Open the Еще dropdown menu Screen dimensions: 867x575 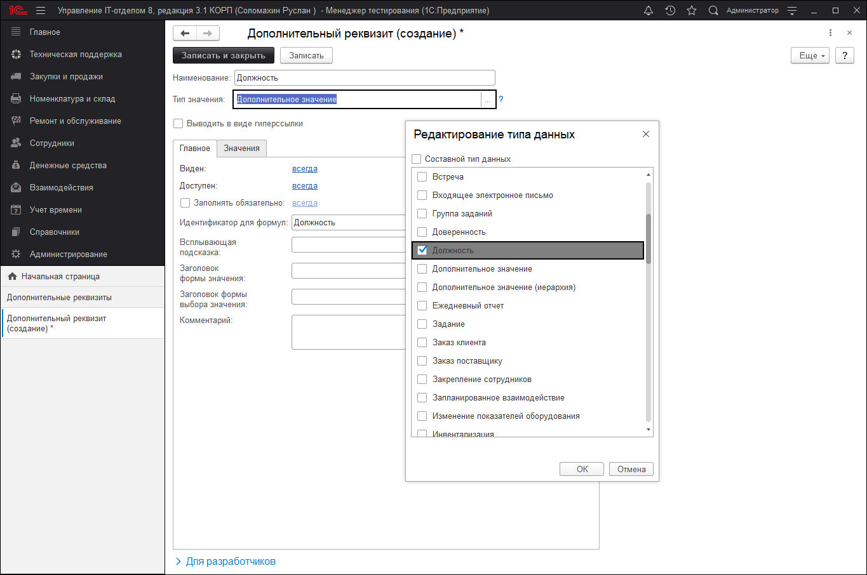pos(810,56)
